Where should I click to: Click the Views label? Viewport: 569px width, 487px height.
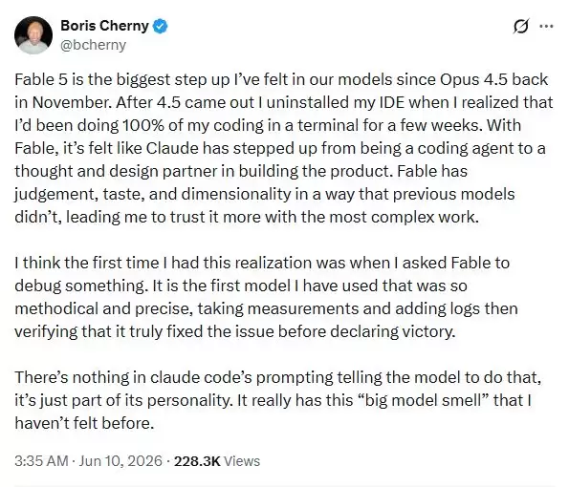pyautogui.click(x=242, y=461)
